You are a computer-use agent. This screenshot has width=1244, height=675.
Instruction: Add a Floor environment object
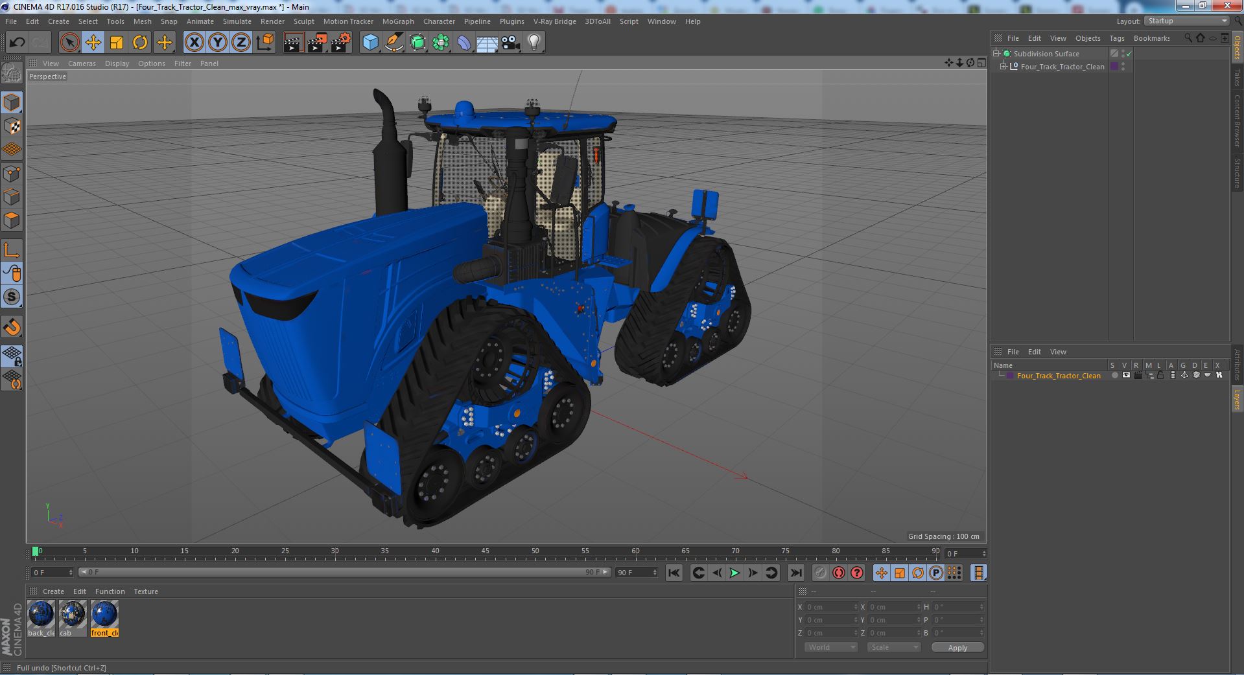[x=487, y=43]
